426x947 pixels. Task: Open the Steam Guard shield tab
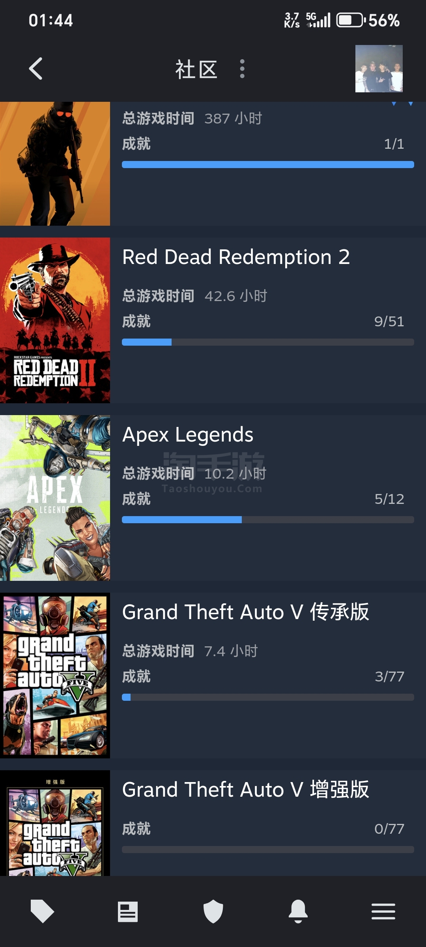213,911
